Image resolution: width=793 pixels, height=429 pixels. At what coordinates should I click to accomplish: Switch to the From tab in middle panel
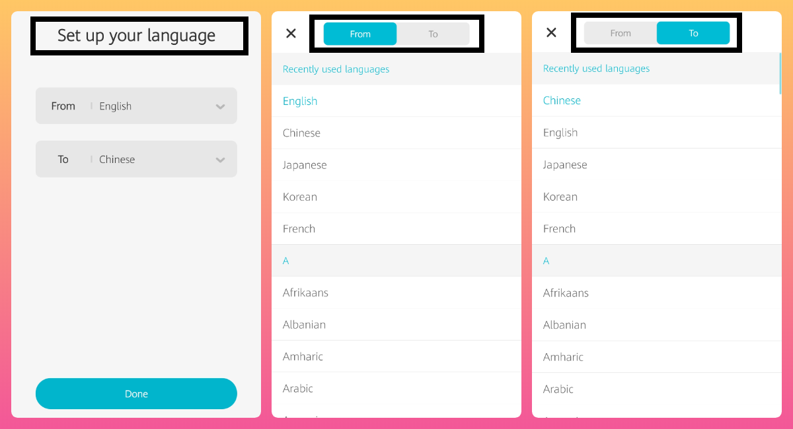coord(360,33)
